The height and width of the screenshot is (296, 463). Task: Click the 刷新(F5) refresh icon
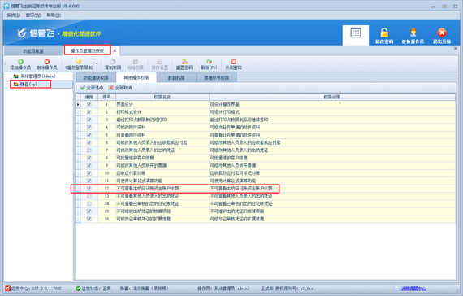(x=209, y=62)
